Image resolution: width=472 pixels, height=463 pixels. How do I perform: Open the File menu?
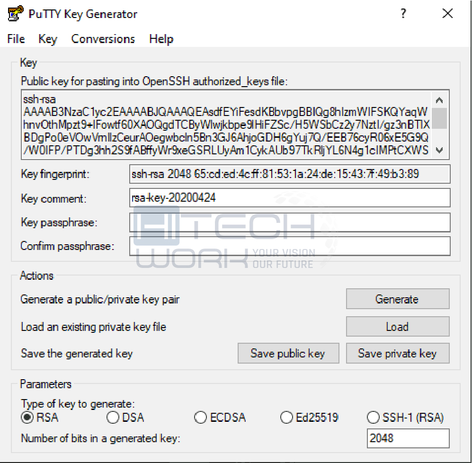(x=16, y=39)
